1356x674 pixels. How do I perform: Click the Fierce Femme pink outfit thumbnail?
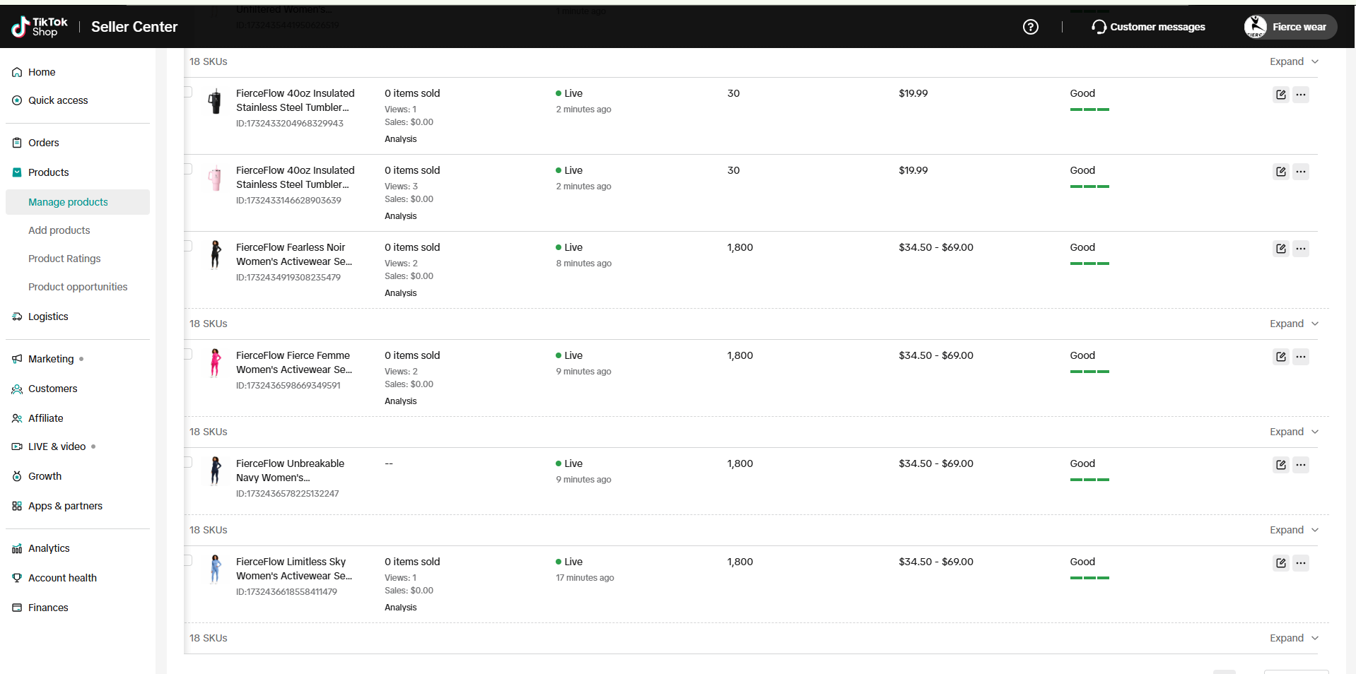click(x=215, y=363)
